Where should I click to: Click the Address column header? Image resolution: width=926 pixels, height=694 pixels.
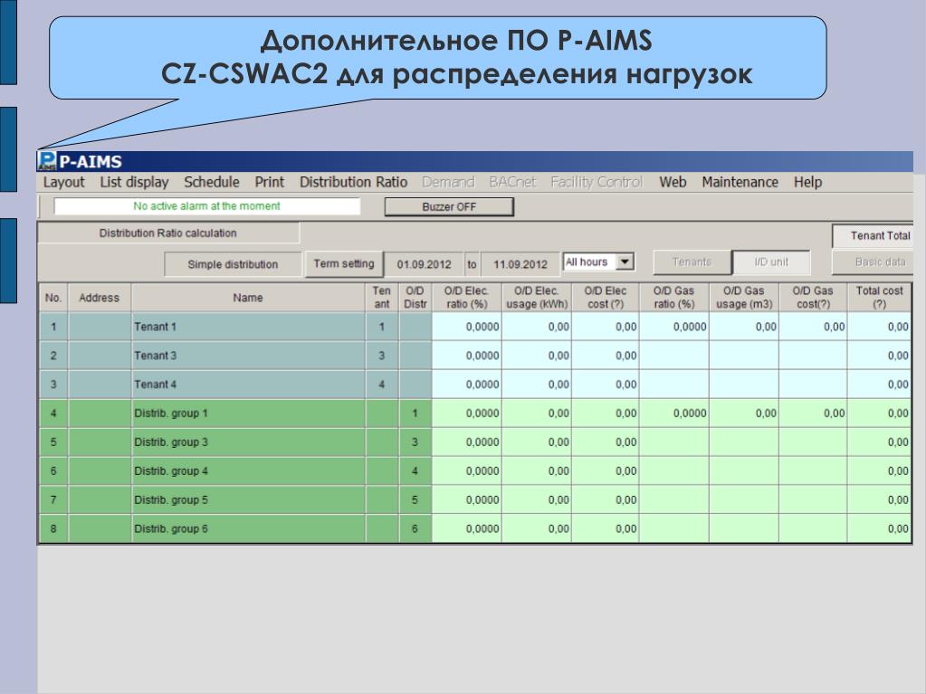(100, 298)
